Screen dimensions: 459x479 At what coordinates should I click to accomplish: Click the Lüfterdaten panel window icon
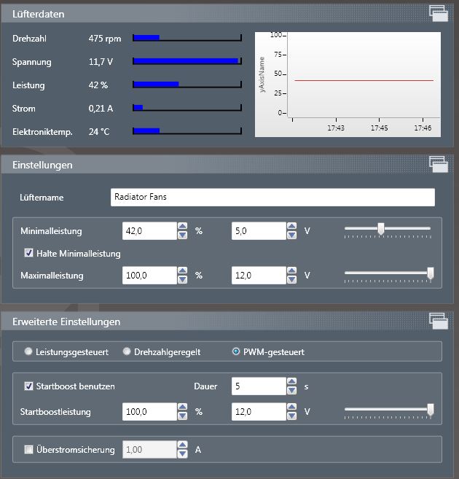438,13
